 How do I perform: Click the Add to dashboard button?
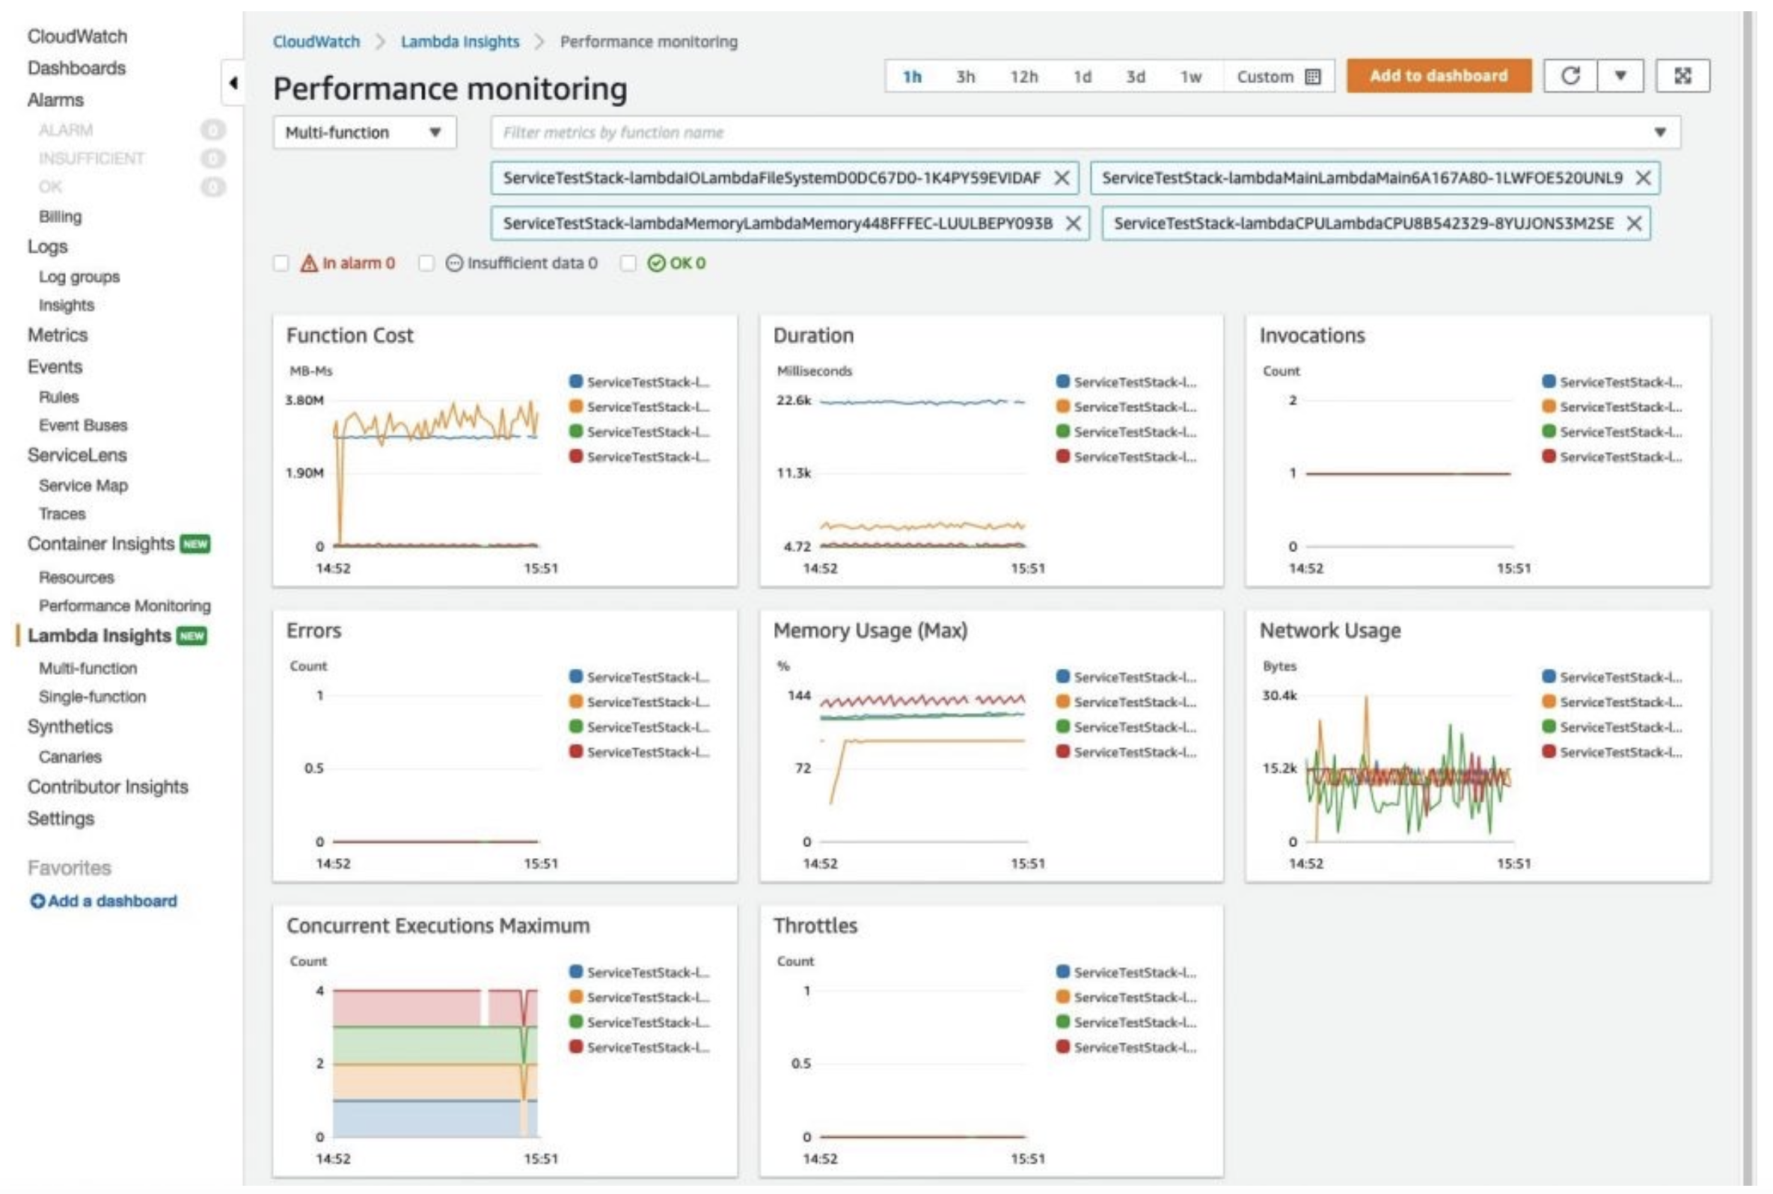[x=1438, y=76]
